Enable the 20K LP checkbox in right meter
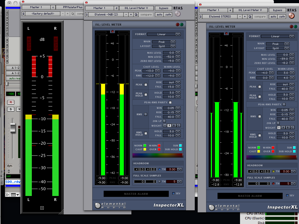 [x=278, y=123]
